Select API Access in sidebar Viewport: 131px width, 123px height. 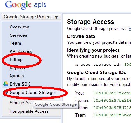20,51
